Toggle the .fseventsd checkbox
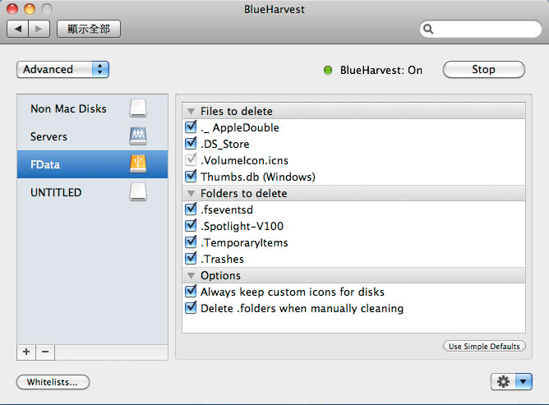 click(191, 209)
